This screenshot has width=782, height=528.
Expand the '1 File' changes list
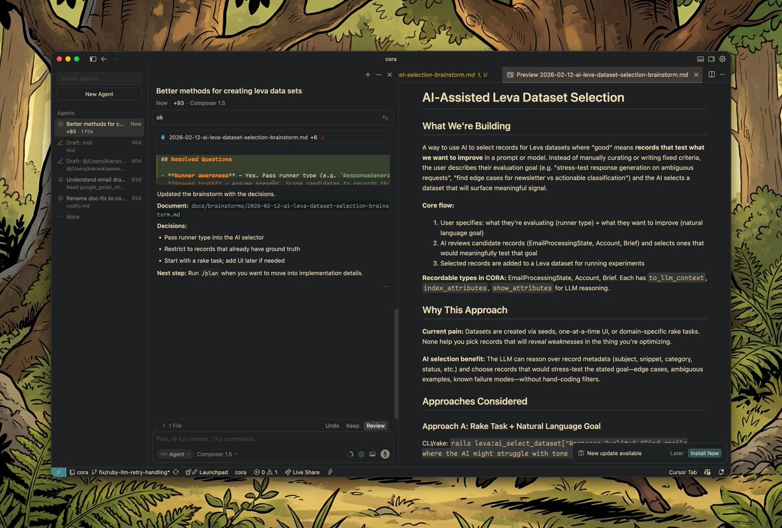pyautogui.click(x=172, y=426)
